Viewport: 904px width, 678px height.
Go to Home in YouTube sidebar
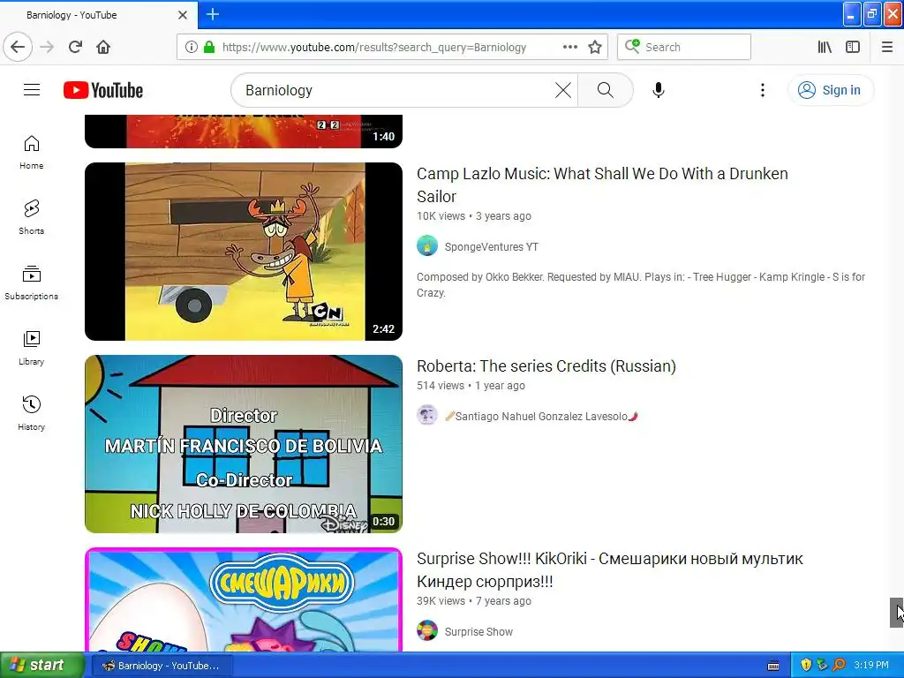pos(32,152)
